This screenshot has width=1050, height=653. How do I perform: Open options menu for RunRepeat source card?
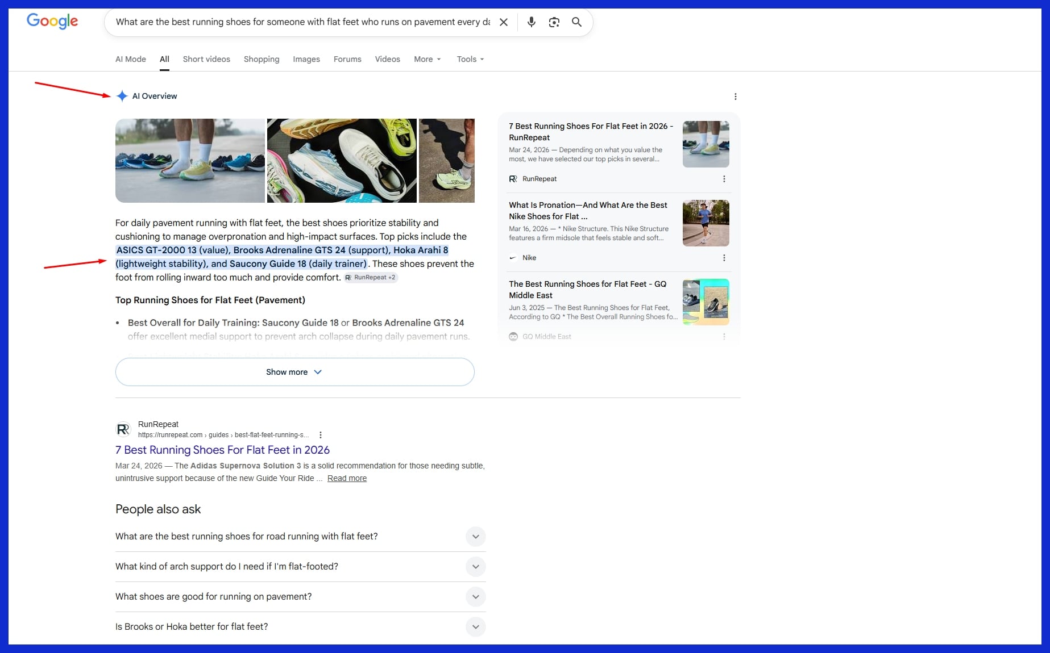[x=724, y=179]
